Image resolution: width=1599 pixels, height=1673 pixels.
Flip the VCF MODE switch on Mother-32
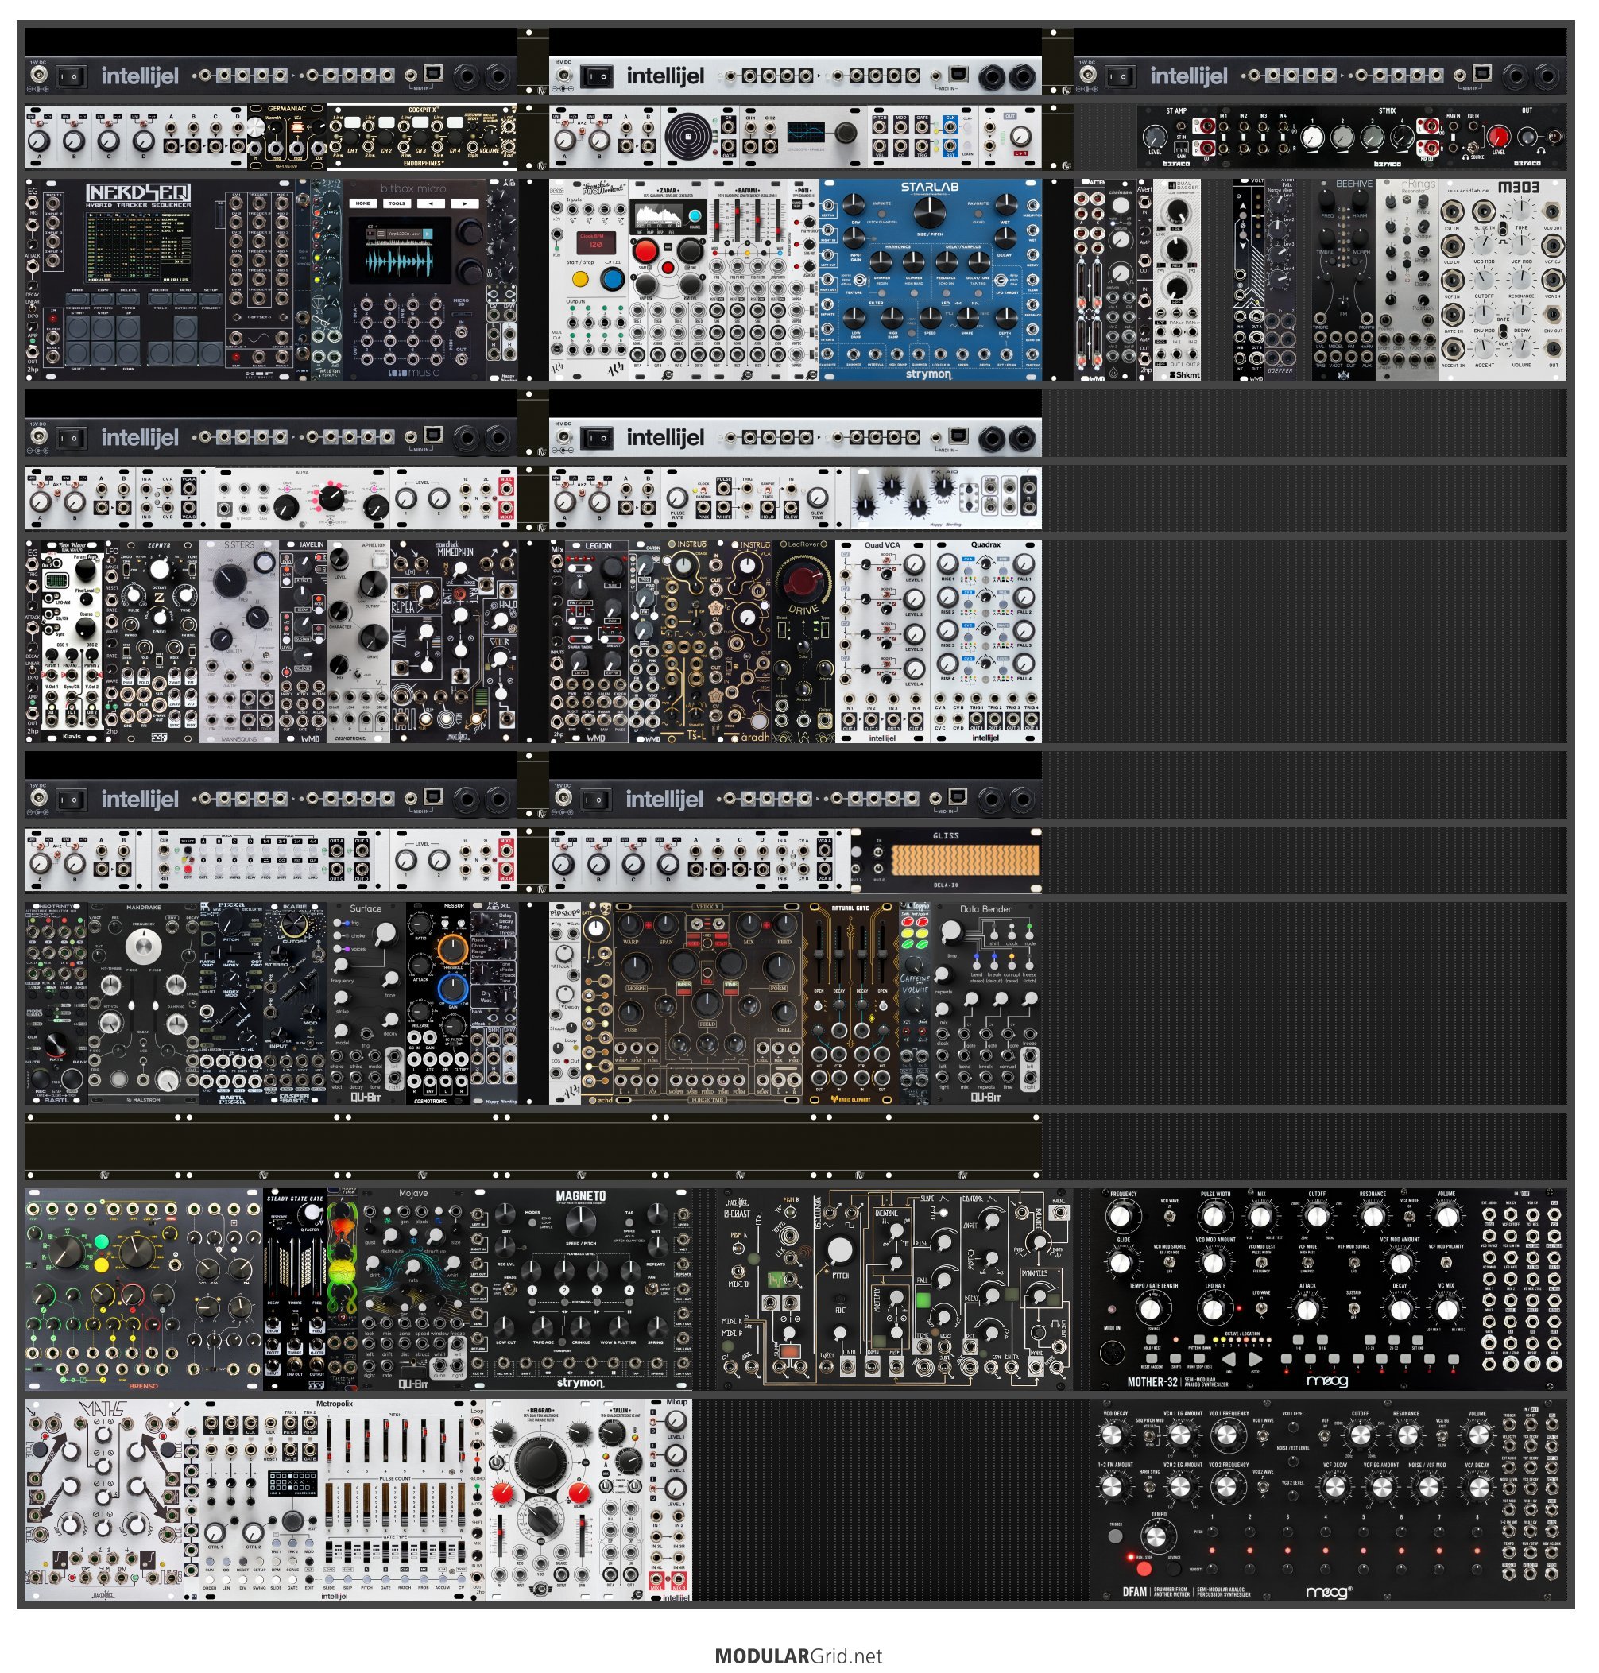(1307, 1262)
